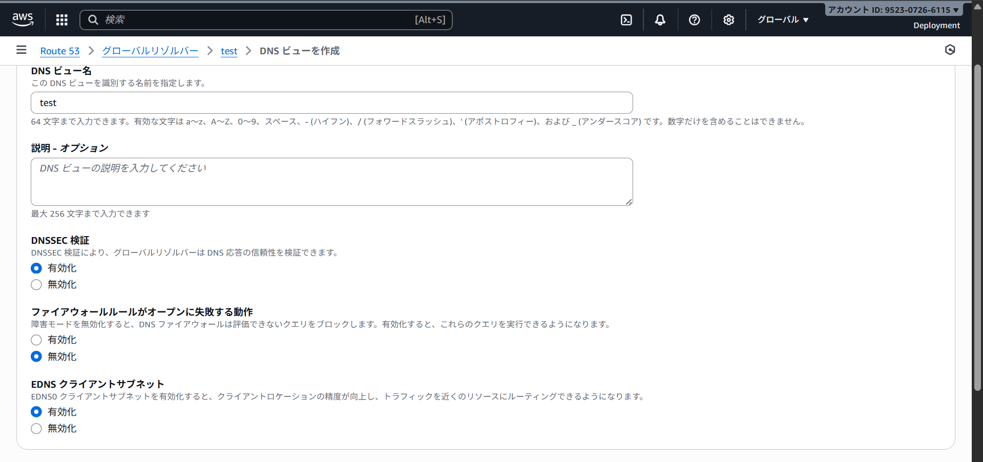The width and height of the screenshot is (983, 462).
Task: Open the help question mark menu
Action: (694, 19)
